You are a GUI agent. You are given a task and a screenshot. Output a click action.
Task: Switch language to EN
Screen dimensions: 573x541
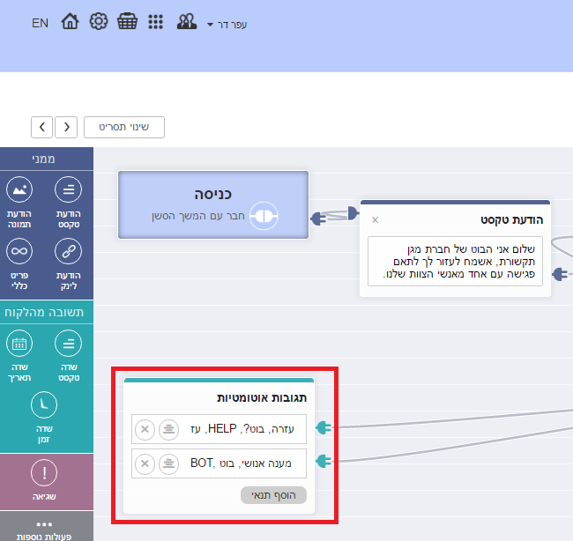(40, 23)
